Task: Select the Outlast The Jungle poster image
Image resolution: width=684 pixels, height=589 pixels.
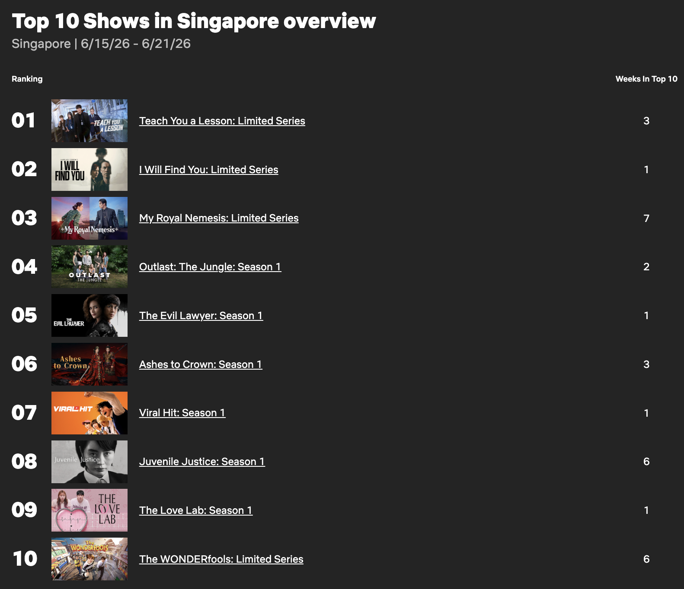Action: coord(89,267)
